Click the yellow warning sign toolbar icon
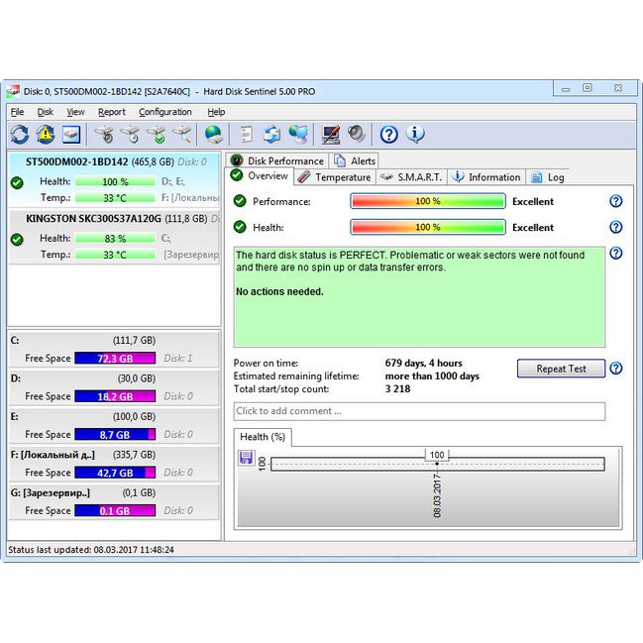Viewport: 643px width, 643px height. (x=46, y=134)
